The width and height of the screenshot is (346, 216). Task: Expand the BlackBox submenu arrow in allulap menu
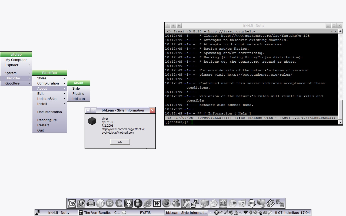[29, 78]
